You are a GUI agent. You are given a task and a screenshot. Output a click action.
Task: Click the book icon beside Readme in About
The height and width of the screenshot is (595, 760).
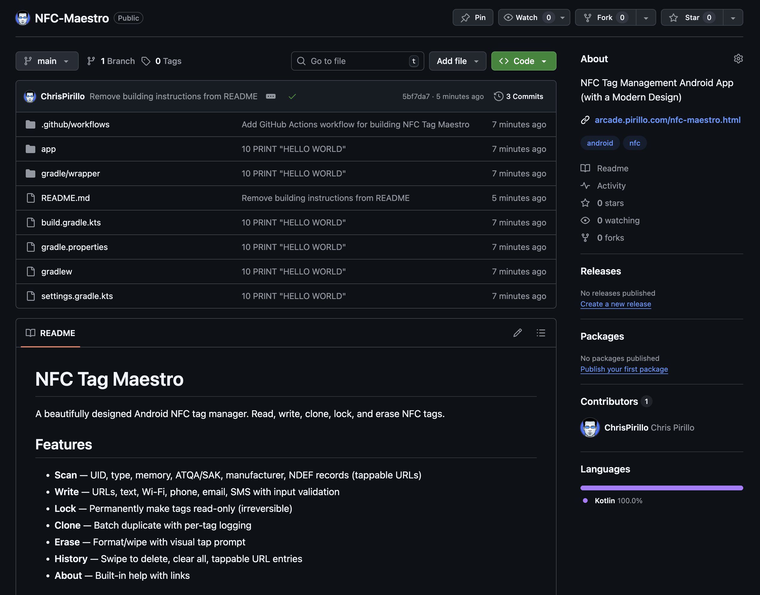[x=585, y=168]
